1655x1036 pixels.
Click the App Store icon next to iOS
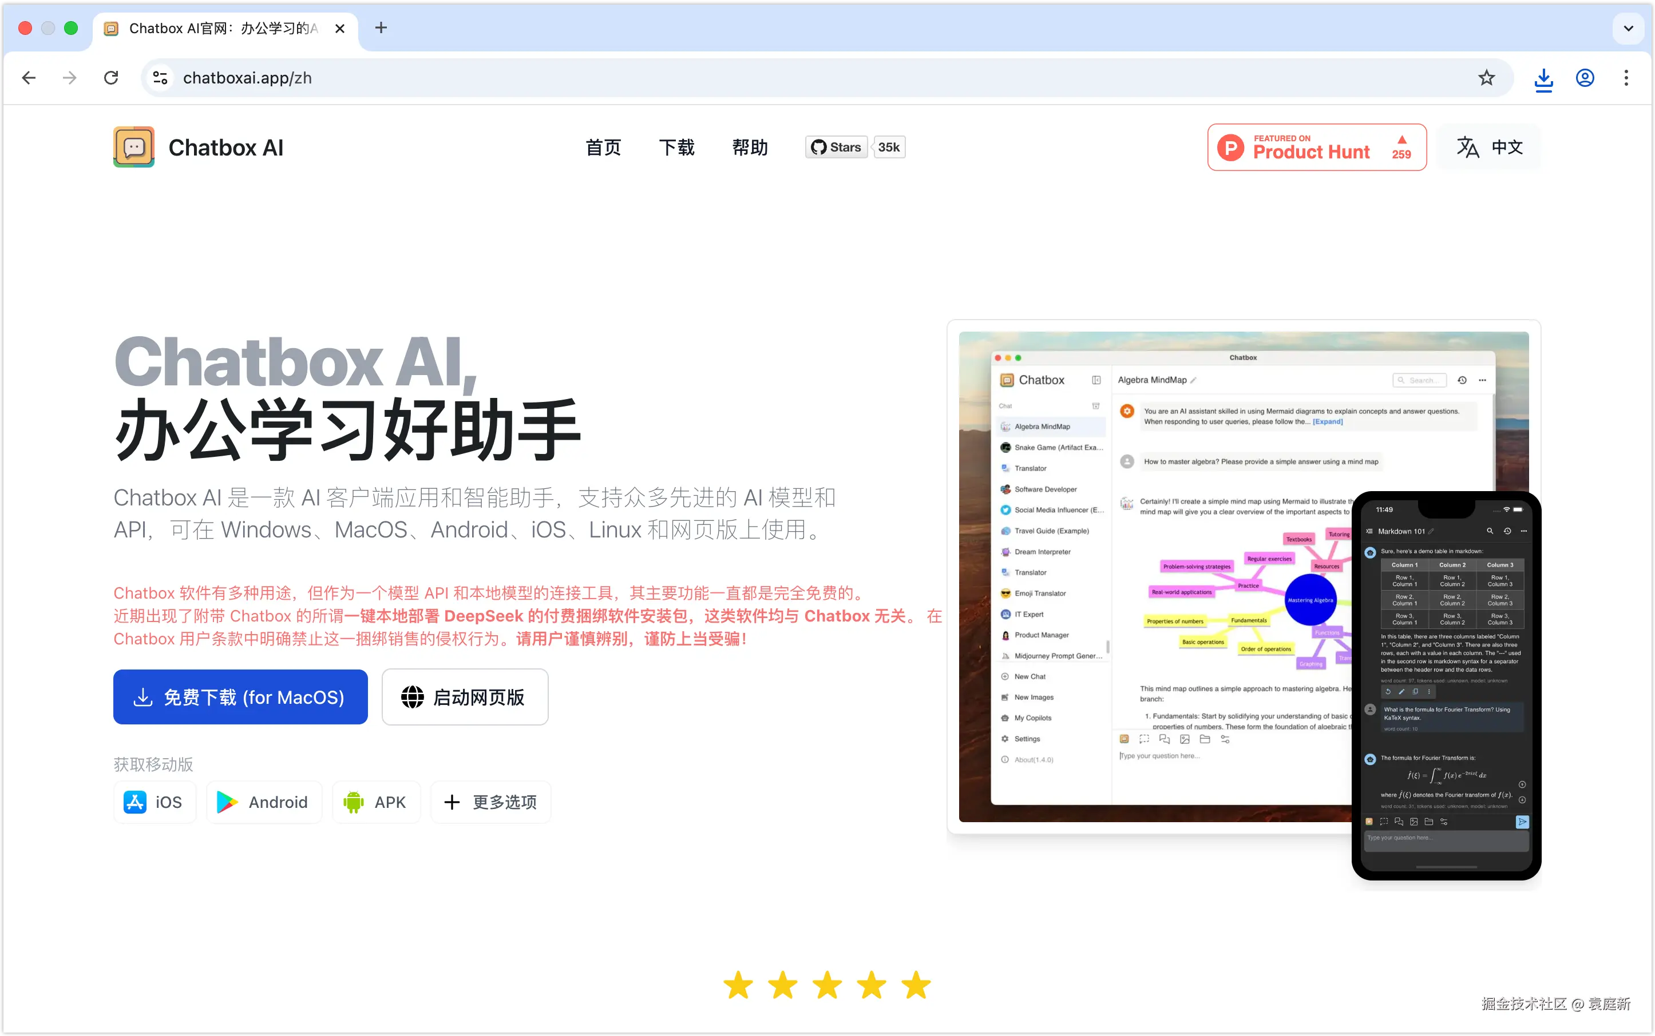[x=134, y=802]
